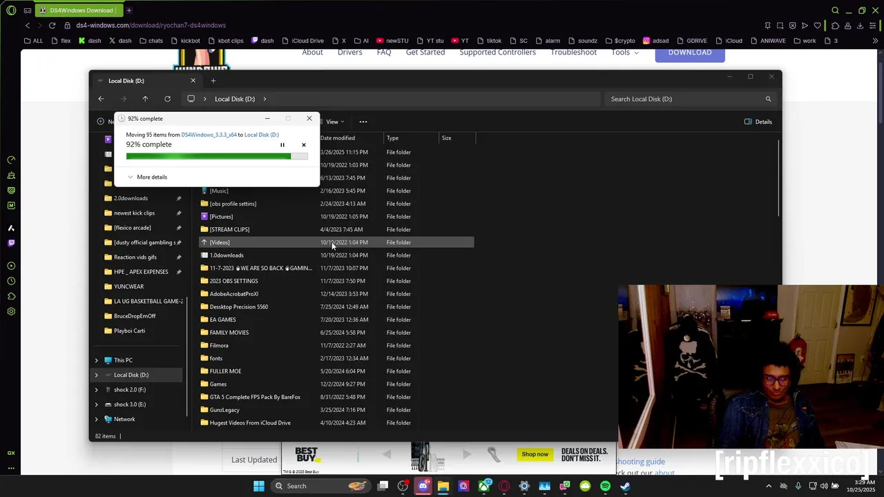Go up one folder level in File Explorer
This screenshot has height=497, width=884.
pyautogui.click(x=145, y=99)
